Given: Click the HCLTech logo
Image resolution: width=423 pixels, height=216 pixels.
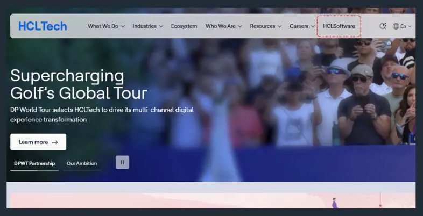Looking at the screenshot, I should (x=43, y=26).
